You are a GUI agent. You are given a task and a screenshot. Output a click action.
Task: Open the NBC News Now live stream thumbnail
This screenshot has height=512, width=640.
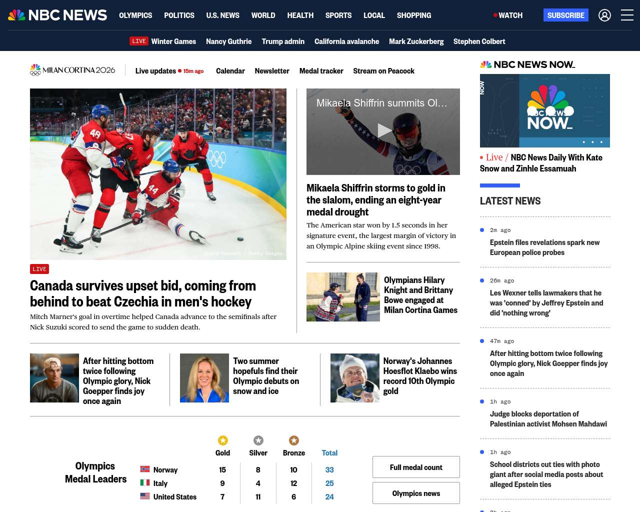click(x=545, y=110)
